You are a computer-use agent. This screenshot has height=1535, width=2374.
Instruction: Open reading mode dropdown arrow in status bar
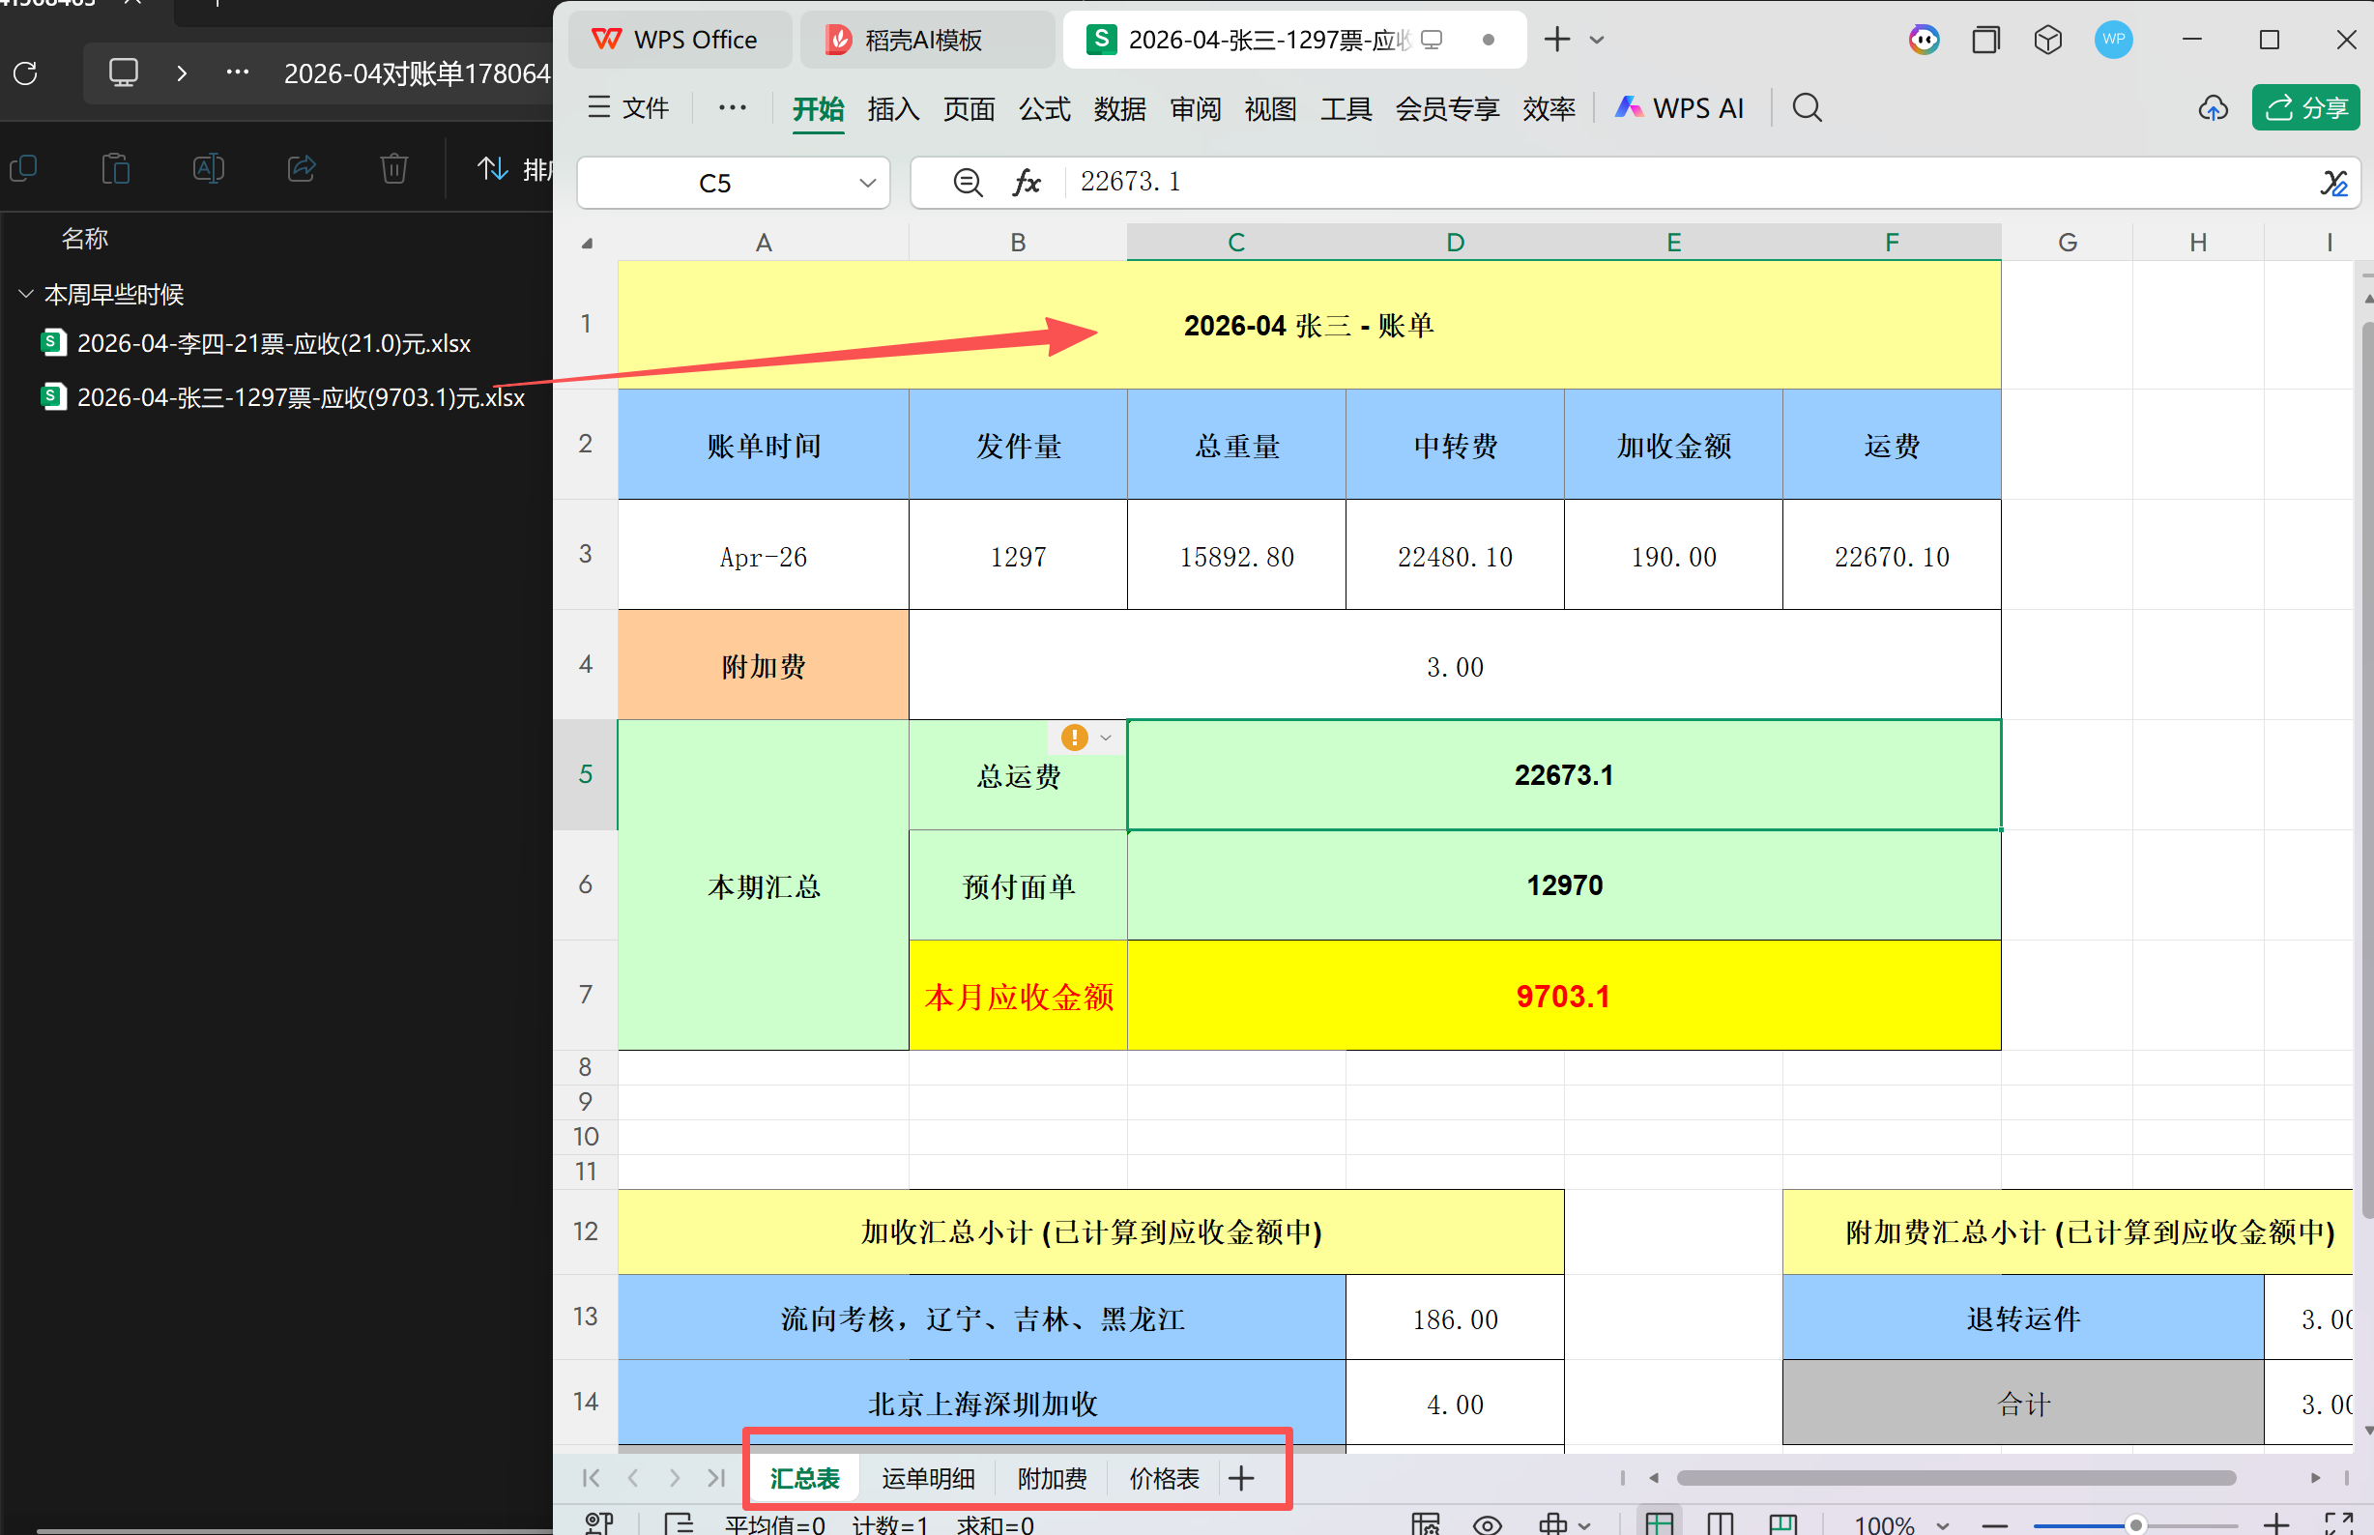(x=1584, y=1525)
